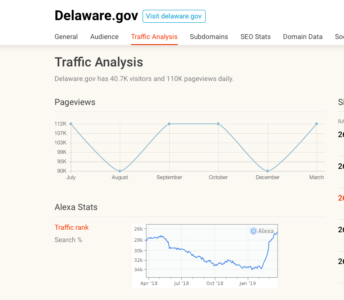Click the March data point on Pageviews chart

pyautogui.click(x=317, y=124)
